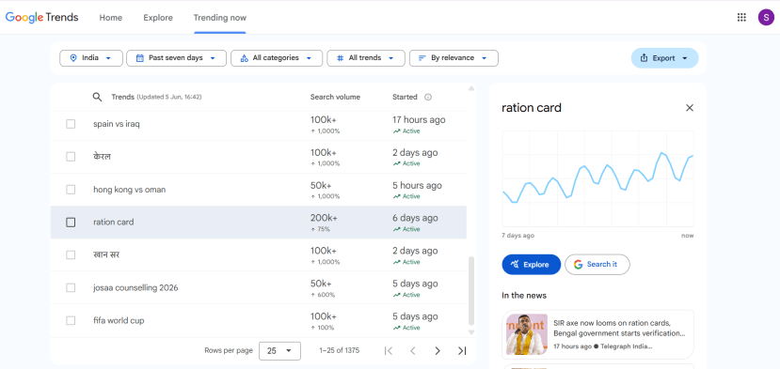780x369 pixels.
Task: Click the 17 hours ago started value
Action: click(x=419, y=119)
